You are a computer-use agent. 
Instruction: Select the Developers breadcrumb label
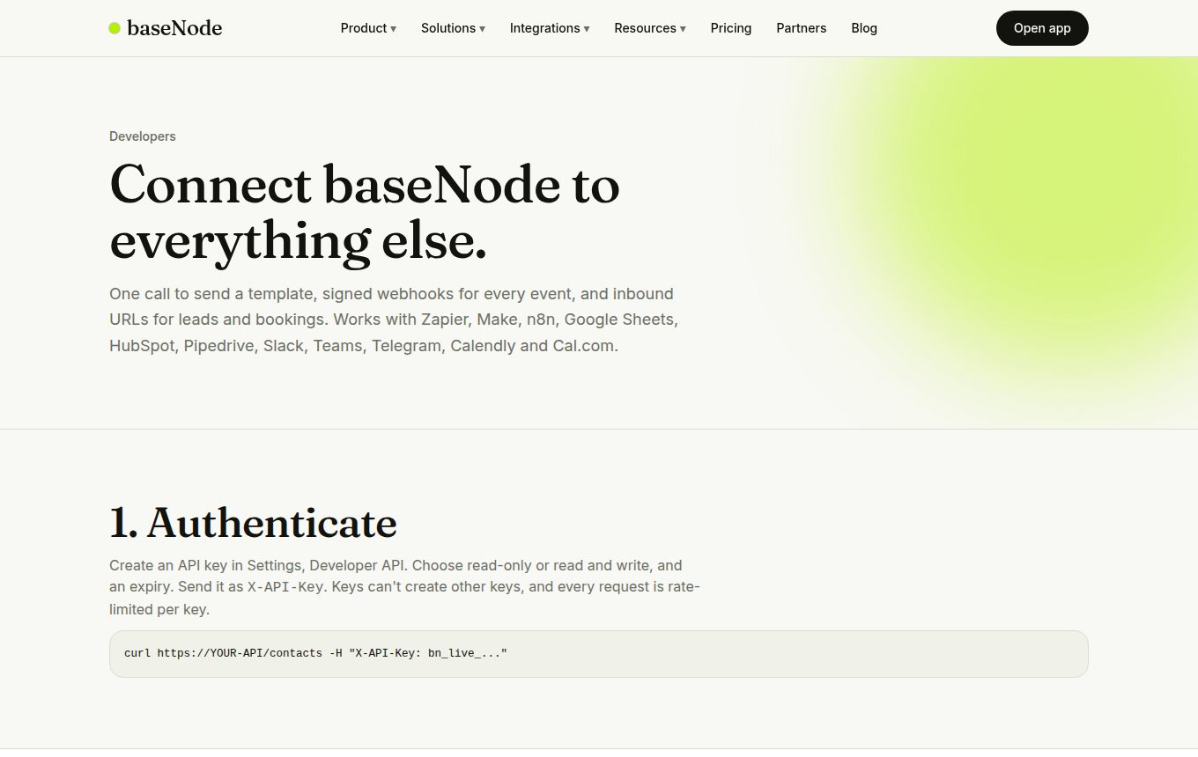pos(143,136)
